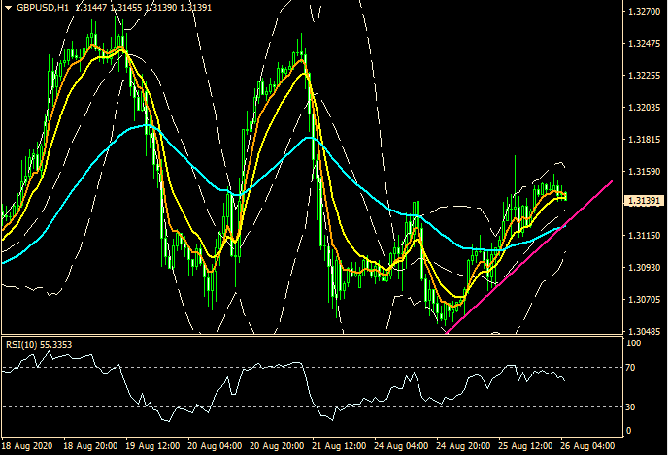This screenshot has width=669, height=455.
Task: Click the 1.32255 price axis label
Action: [x=641, y=76]
